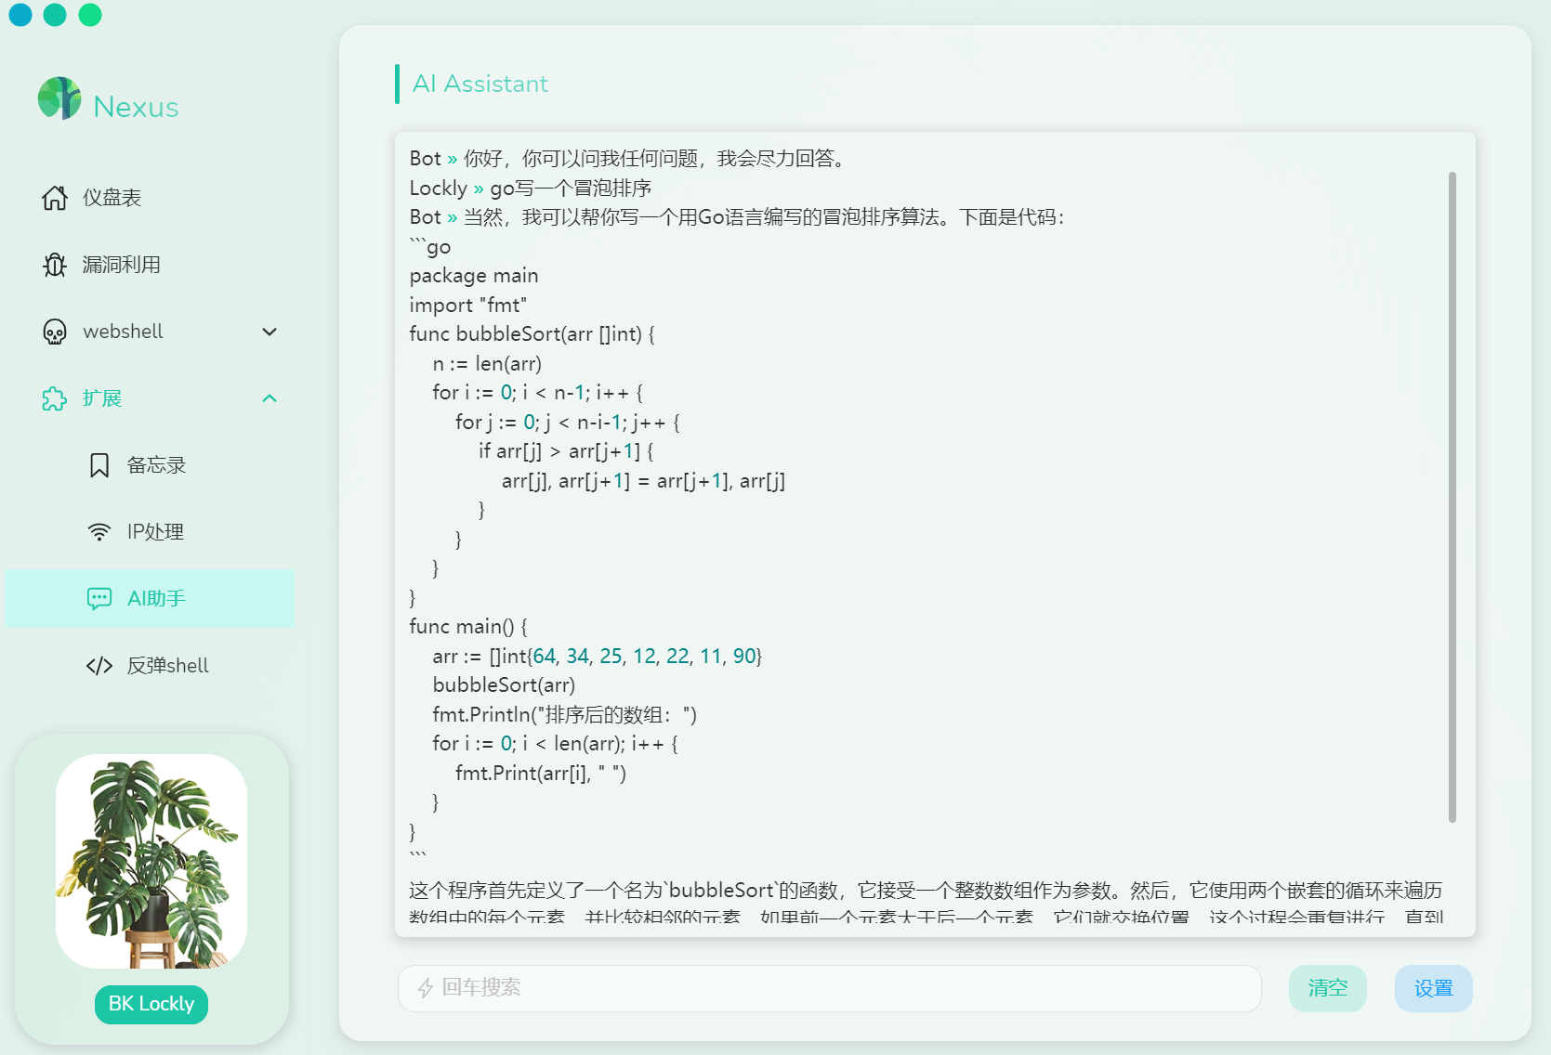Click the line 'Lockly » go写一个冒泡排序'
Viewport: 1551px width, 1055px height.
pyautogui.click(x=531, y=188)
